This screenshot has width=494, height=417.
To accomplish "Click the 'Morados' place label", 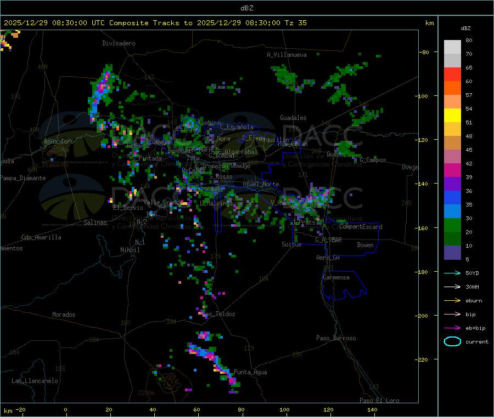I will (x=64, y=315).
